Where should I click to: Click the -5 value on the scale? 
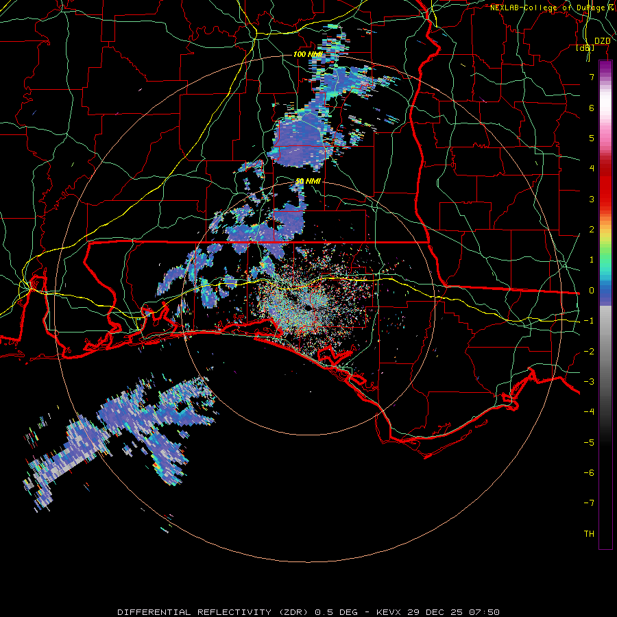pyautogui.click(x=589, y=443)
